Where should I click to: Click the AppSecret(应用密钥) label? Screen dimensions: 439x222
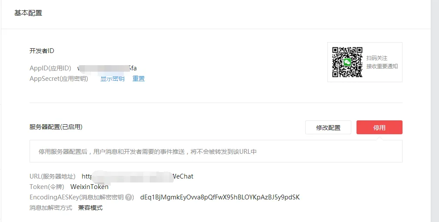[x=59, y=79]
